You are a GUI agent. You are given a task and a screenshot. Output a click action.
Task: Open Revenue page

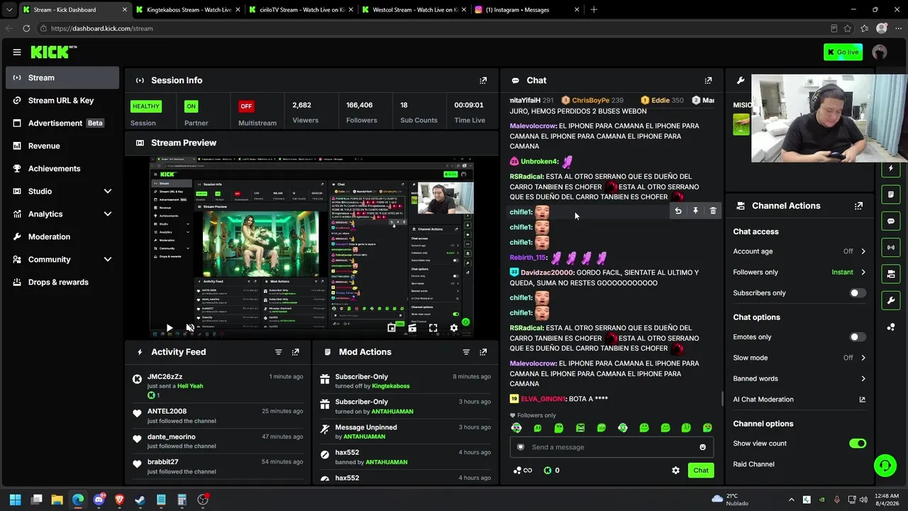tap(62, 145)
